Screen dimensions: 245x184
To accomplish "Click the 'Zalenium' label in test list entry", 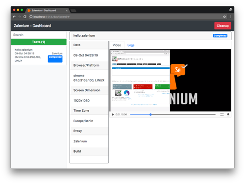I will 57,53.
